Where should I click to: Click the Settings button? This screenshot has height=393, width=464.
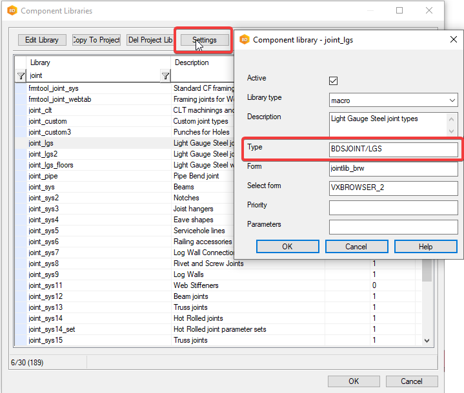click(x=204, y=40)
